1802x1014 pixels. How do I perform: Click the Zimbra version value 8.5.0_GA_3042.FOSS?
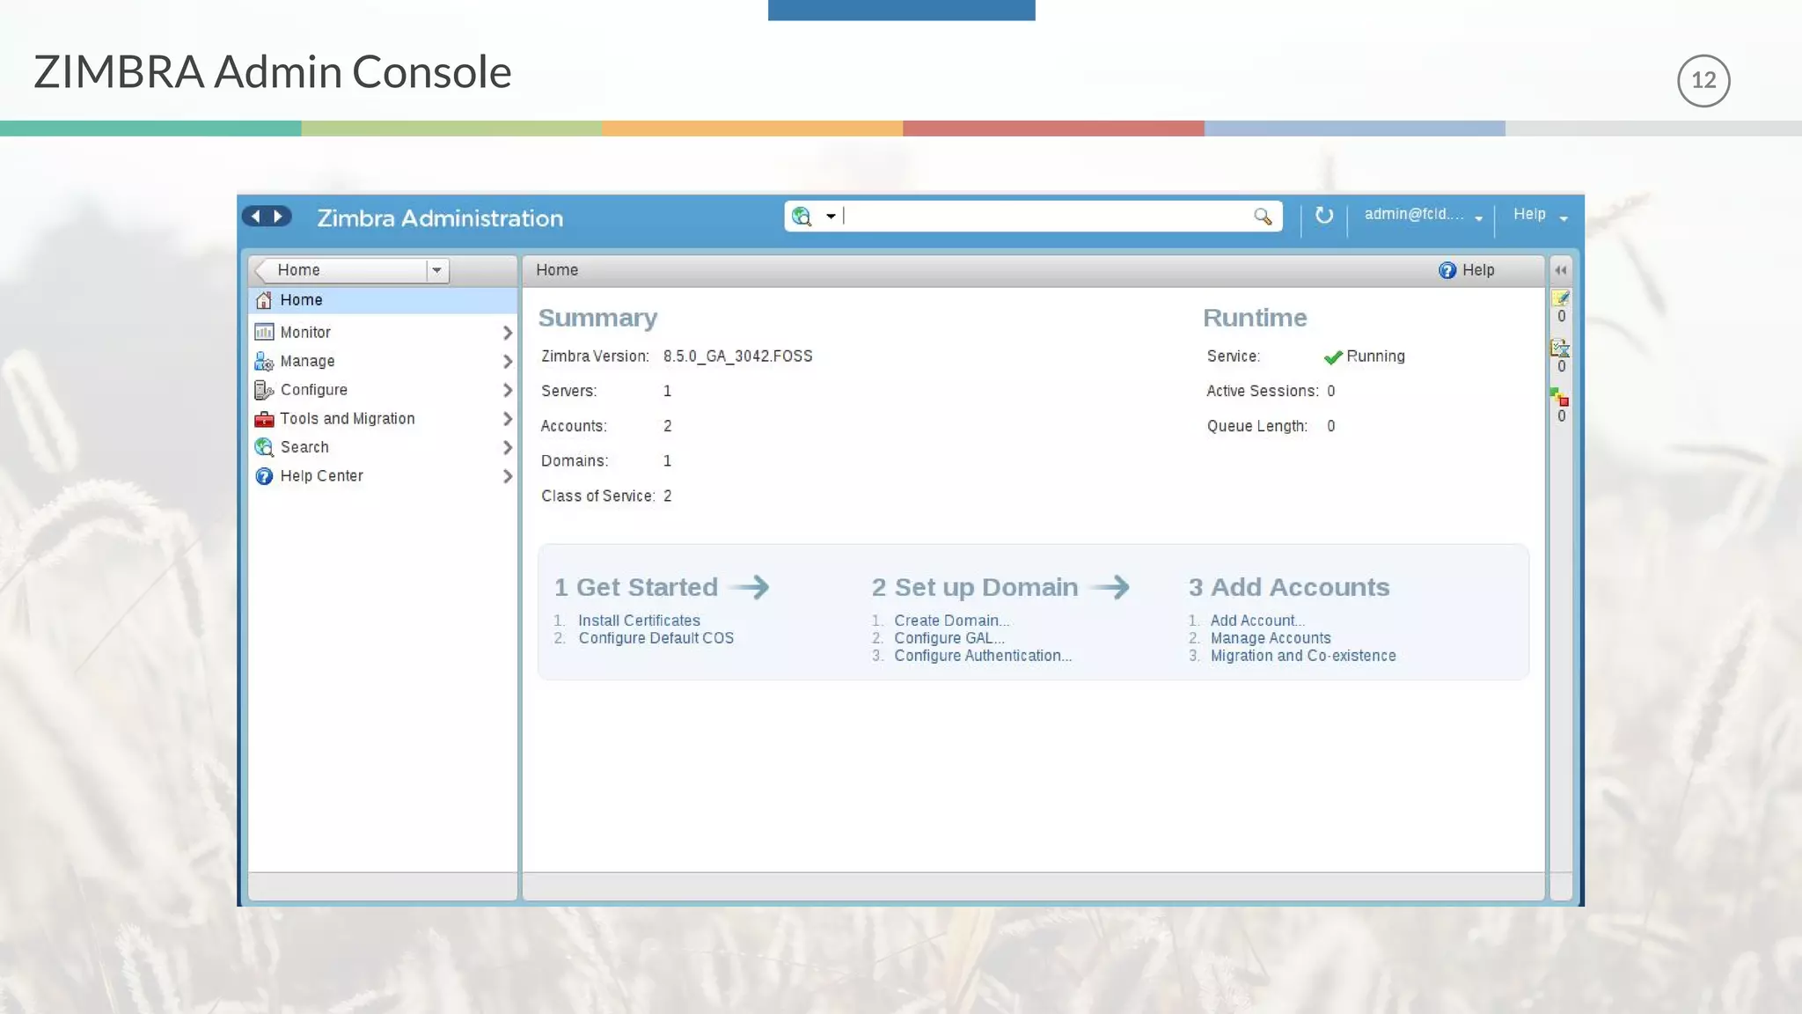[x=737, y=356]
